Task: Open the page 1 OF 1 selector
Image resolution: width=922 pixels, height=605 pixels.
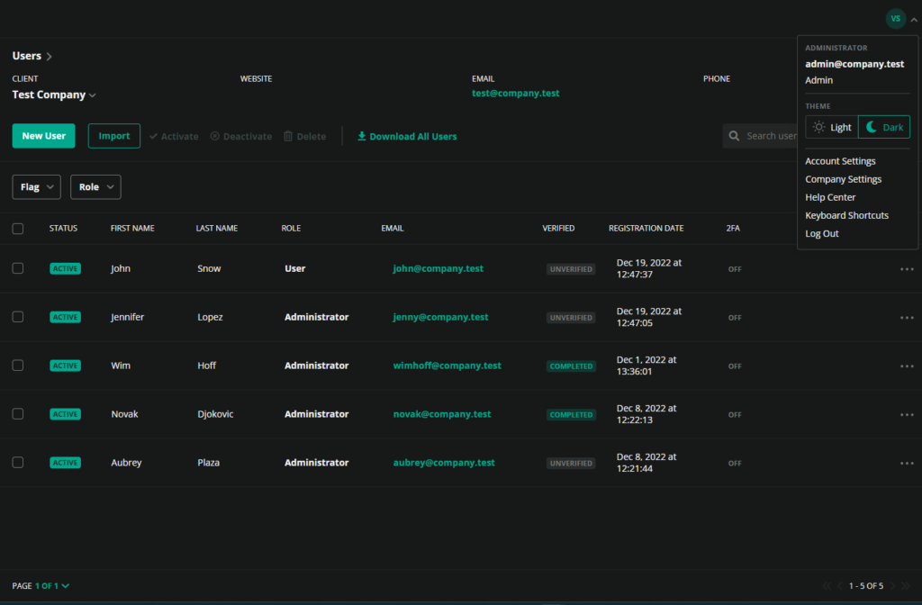Action: 51,585
